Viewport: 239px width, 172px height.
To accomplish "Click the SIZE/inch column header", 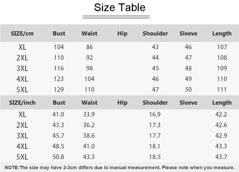I will click(x=22, y=103).
